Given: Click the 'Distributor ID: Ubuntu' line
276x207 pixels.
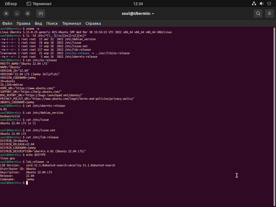Looking at the screenshot, I should 18,169.
